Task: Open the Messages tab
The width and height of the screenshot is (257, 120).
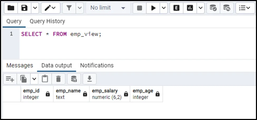Action: point(20,65)
